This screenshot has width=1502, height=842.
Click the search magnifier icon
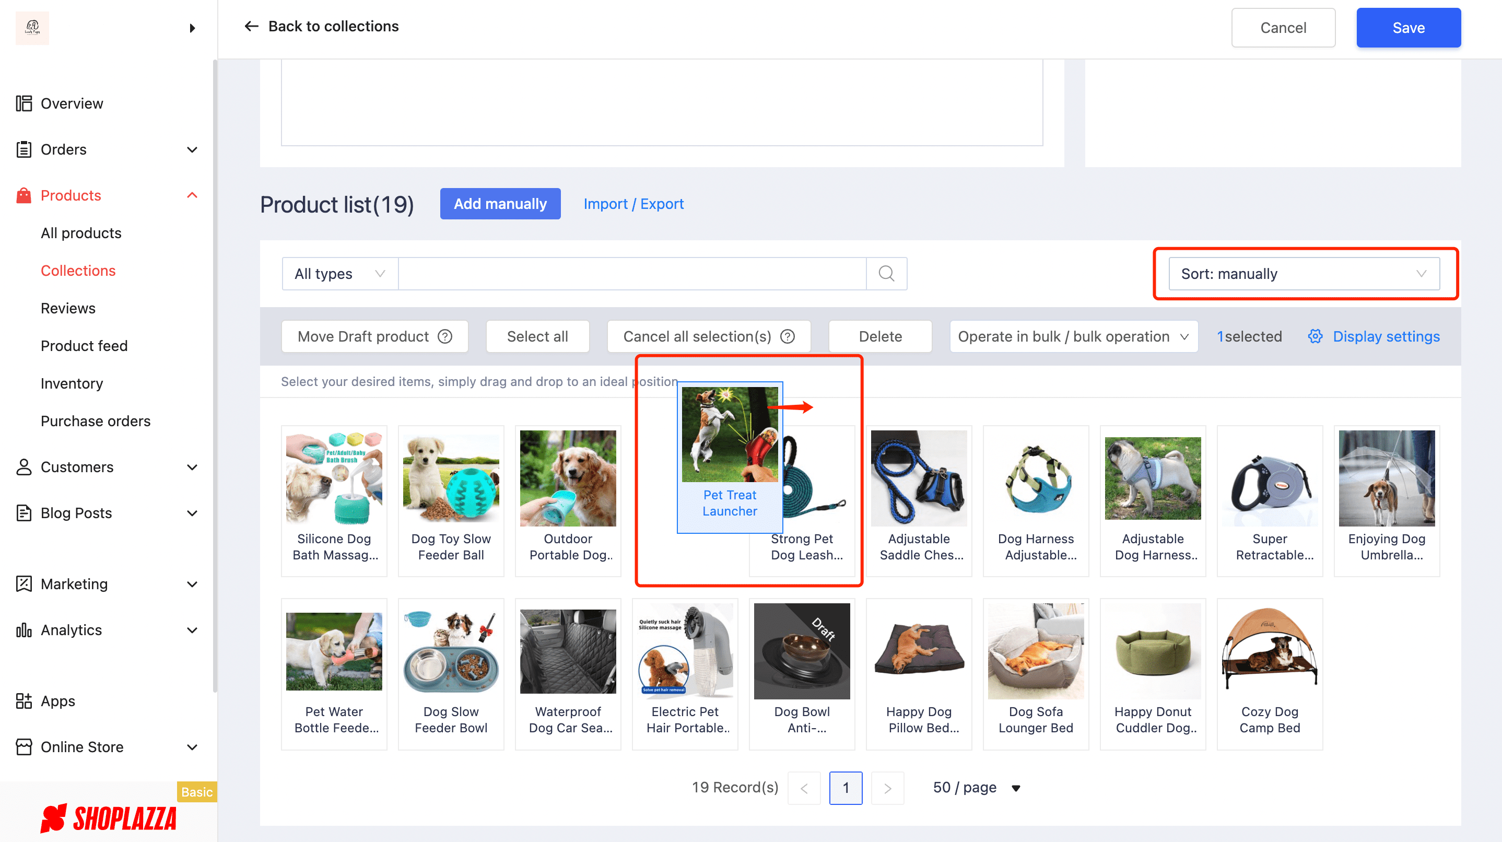click(x=886, y=274)
